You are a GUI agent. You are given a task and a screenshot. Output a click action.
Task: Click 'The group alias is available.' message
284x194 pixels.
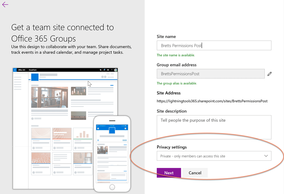click(x=177, y=83)
